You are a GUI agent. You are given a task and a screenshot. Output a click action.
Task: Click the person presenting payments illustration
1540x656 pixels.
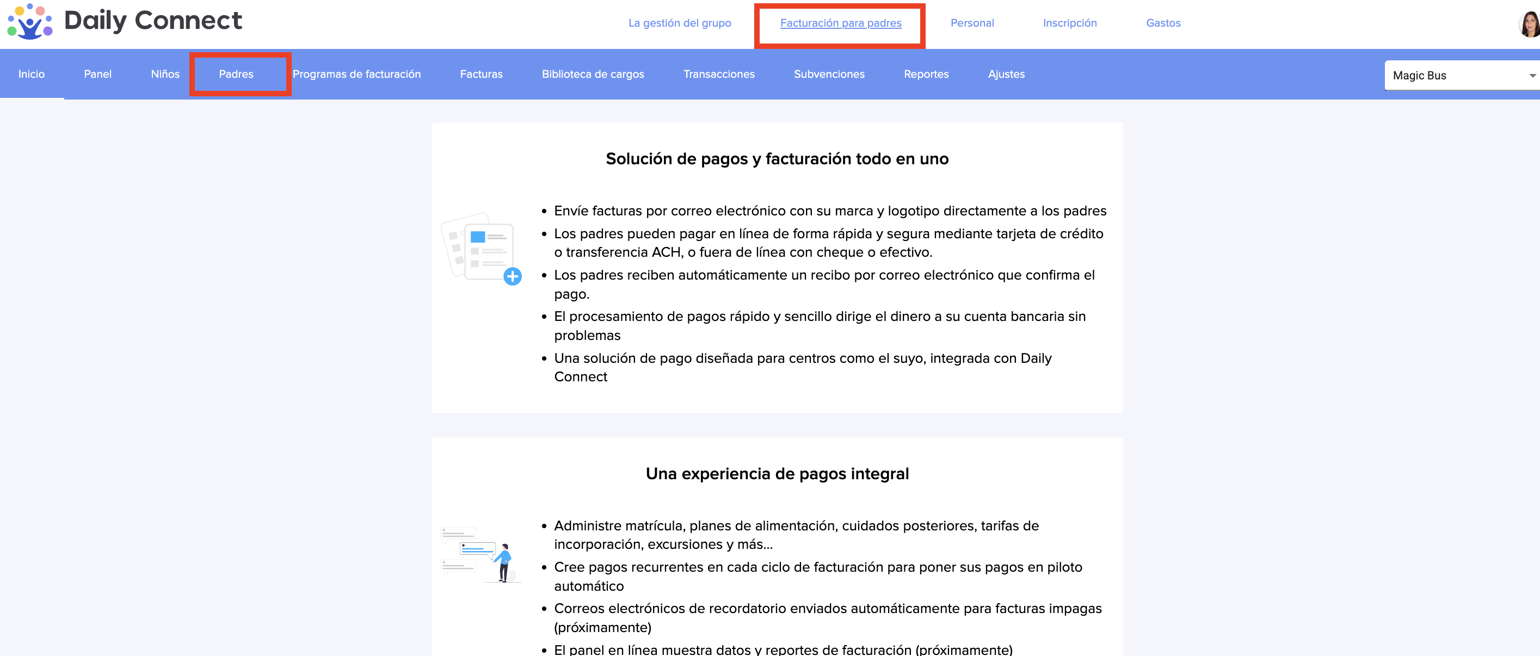(481, 554)
